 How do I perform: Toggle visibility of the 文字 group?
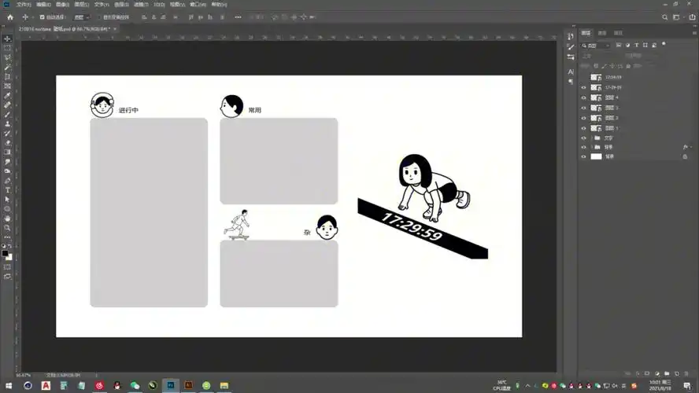(583, 138)
